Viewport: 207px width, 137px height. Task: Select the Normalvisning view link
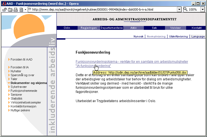156,36
